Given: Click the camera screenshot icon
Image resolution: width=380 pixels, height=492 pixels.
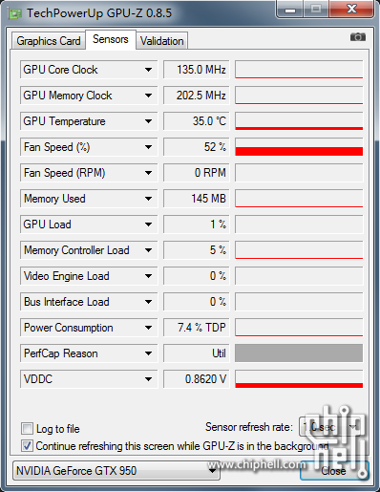Looking at the screenshot, I should [358, 37].
